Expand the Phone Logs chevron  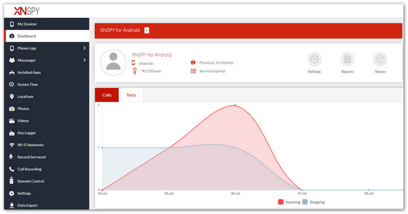coord(84,48)
